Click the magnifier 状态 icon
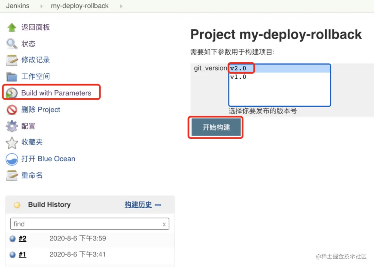The height and width of the screenshot is (267, 374). [12, 44]
